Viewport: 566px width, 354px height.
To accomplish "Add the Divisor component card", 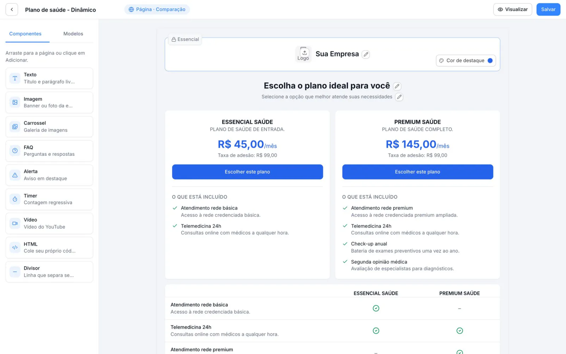I will (x=49, y=272).
